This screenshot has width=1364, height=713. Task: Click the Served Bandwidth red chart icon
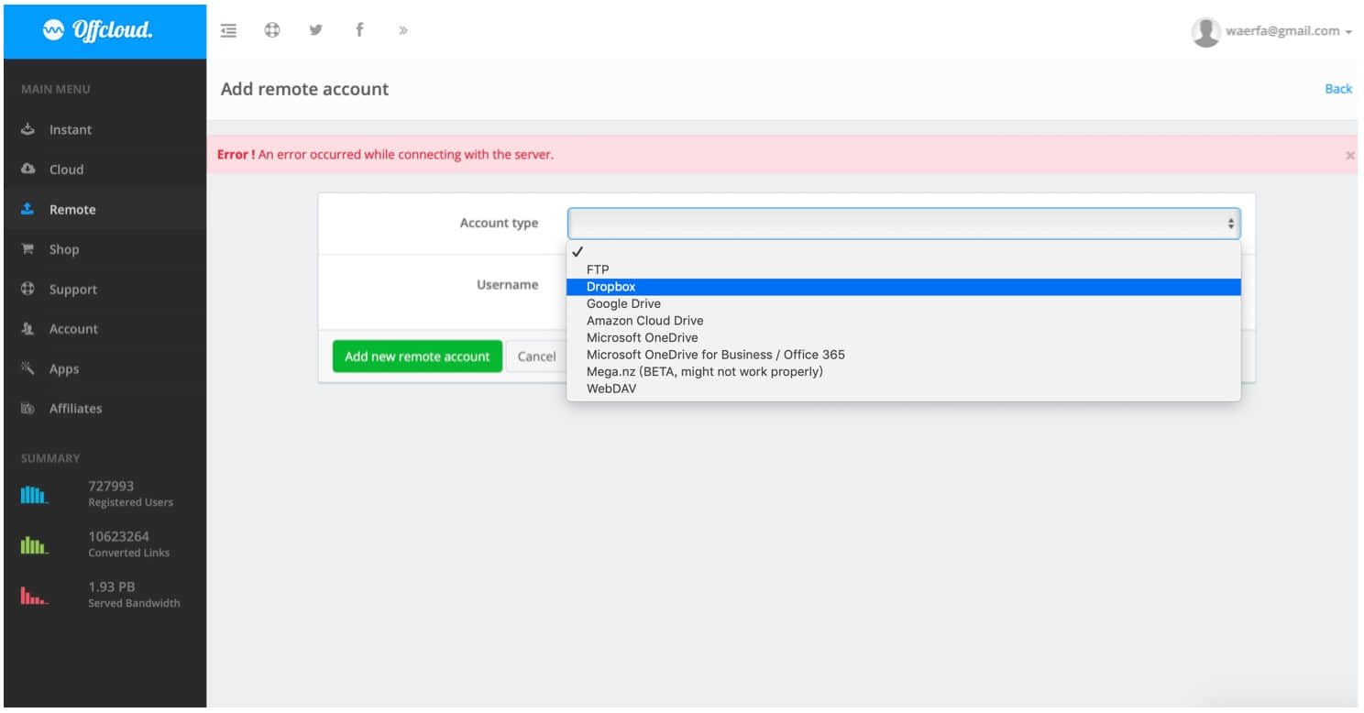34,597
